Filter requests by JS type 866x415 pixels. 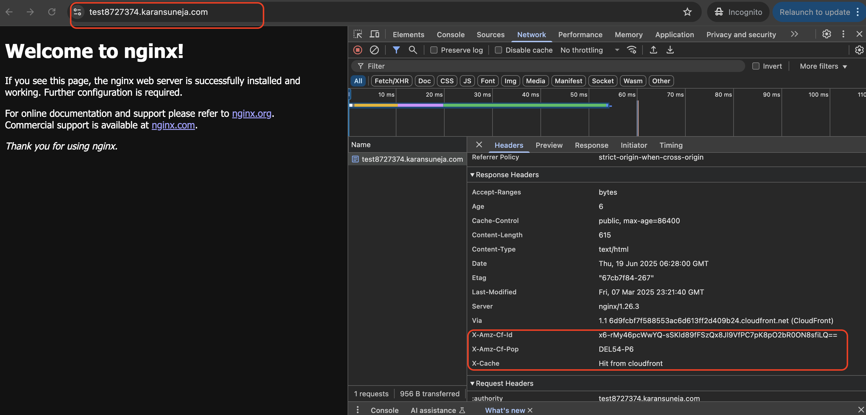tap(467, 81)
